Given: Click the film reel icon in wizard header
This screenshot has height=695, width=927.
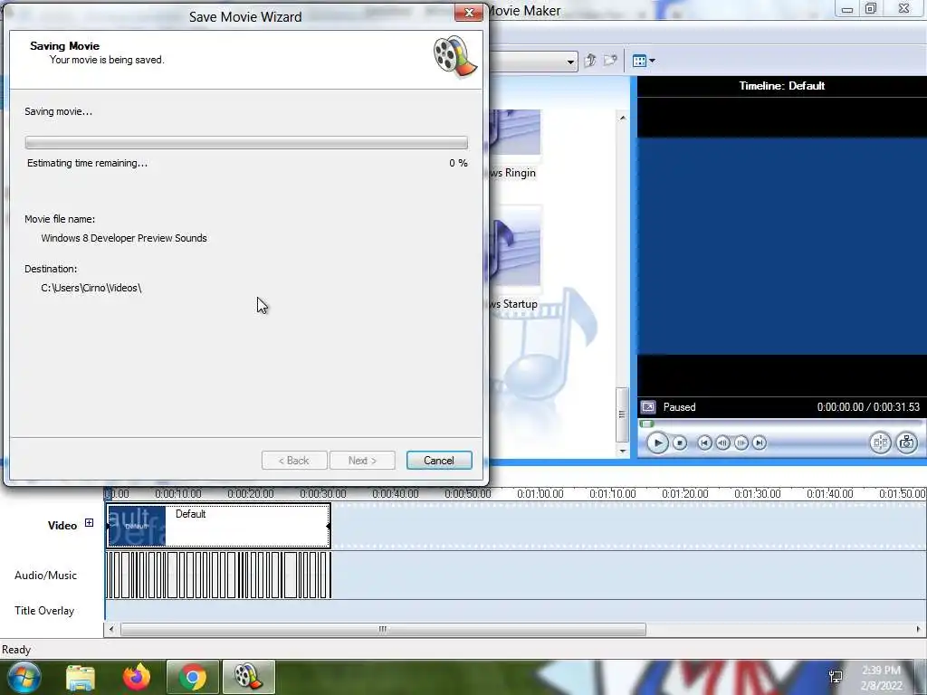Looking at the screenshot, I should tap(454, 57).
